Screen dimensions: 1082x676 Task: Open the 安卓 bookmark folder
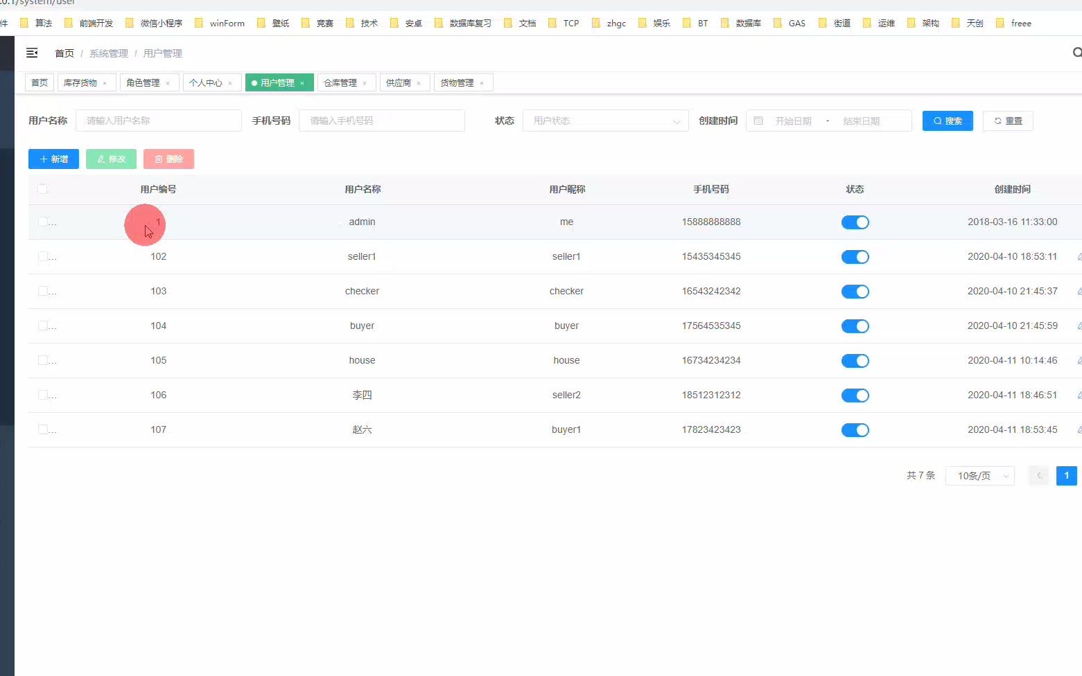[x=406, y=23]
